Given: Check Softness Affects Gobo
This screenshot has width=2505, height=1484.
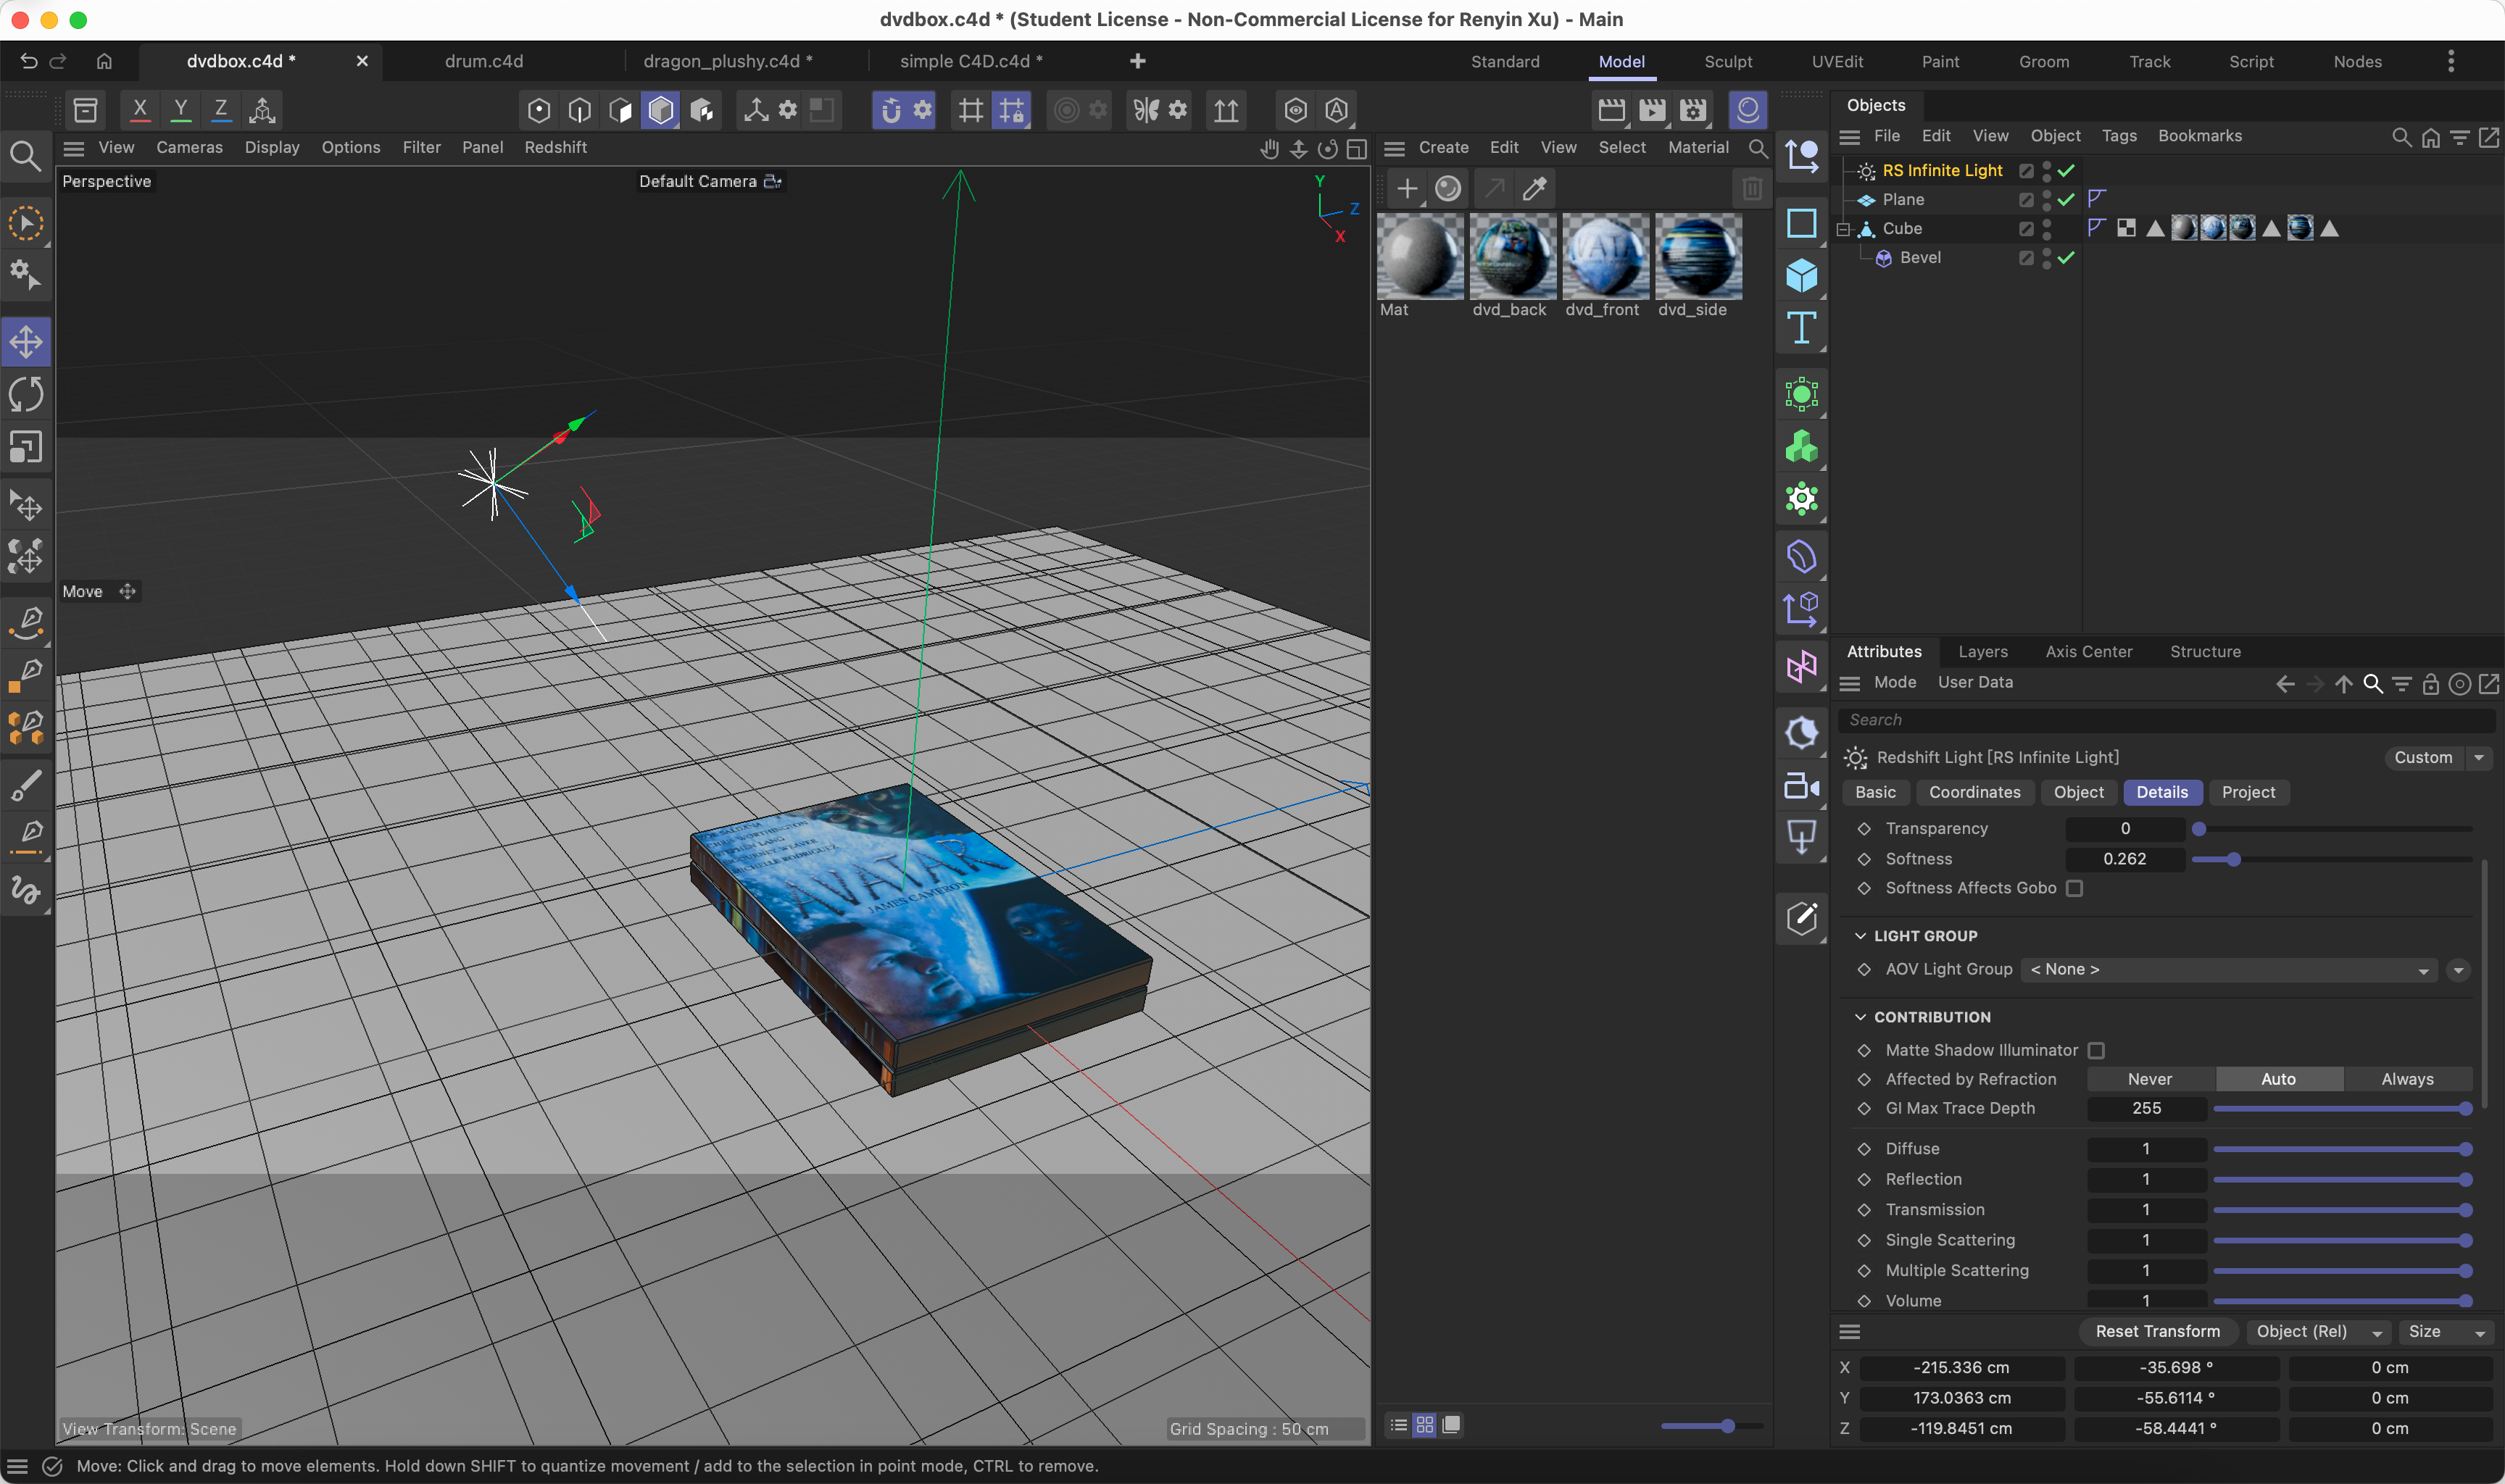Looking at the screenshot, I should point(2075,888).
